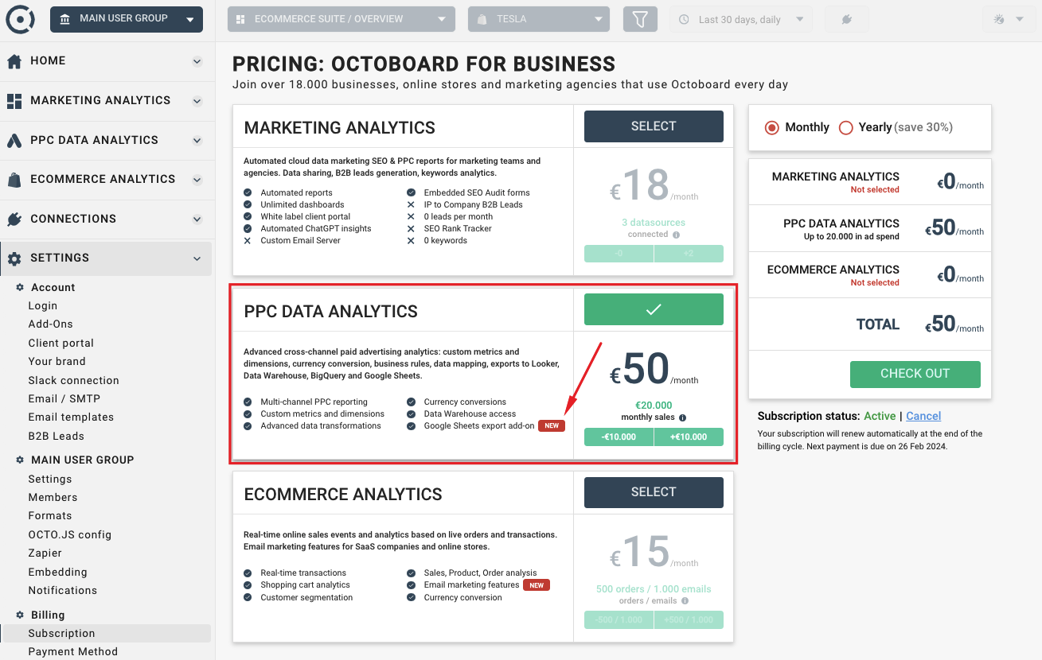Click the plug connection icon in top bar
The image size is (1042, 660).
click(x=847, y=19)
